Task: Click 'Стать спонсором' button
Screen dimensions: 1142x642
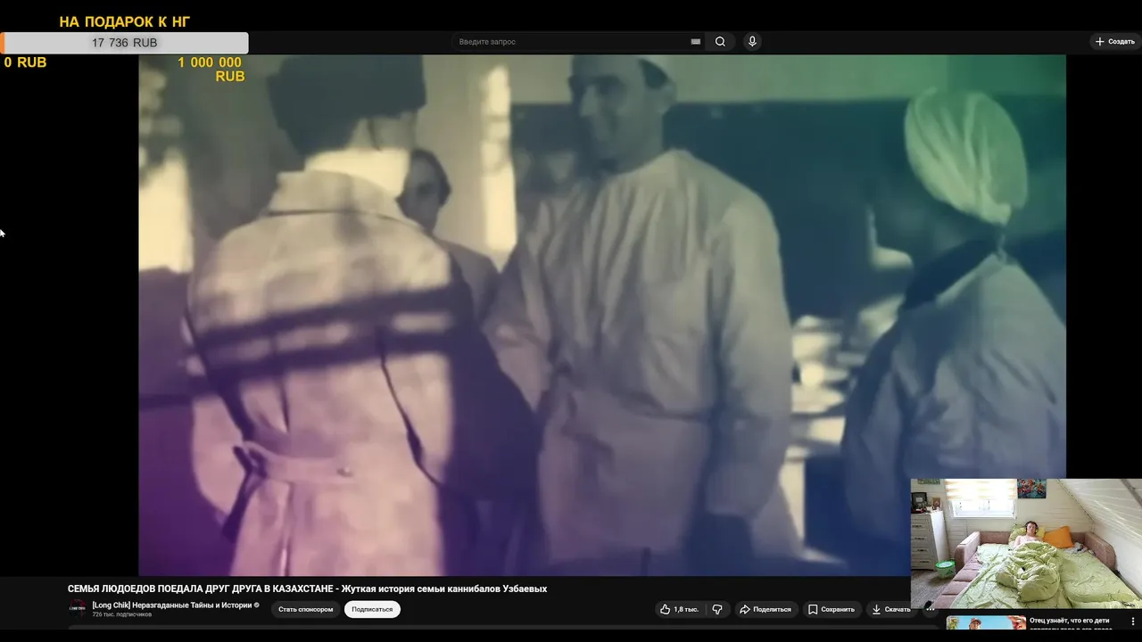Action: 305,610
